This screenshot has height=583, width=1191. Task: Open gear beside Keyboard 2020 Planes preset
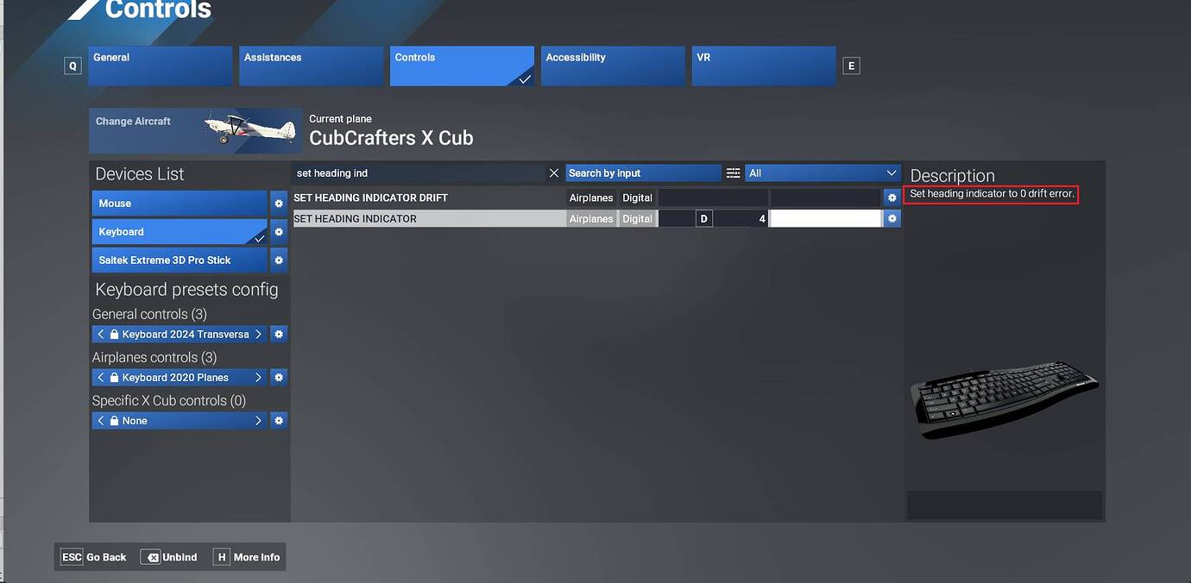pyautogui.click(x=278, y=377)
